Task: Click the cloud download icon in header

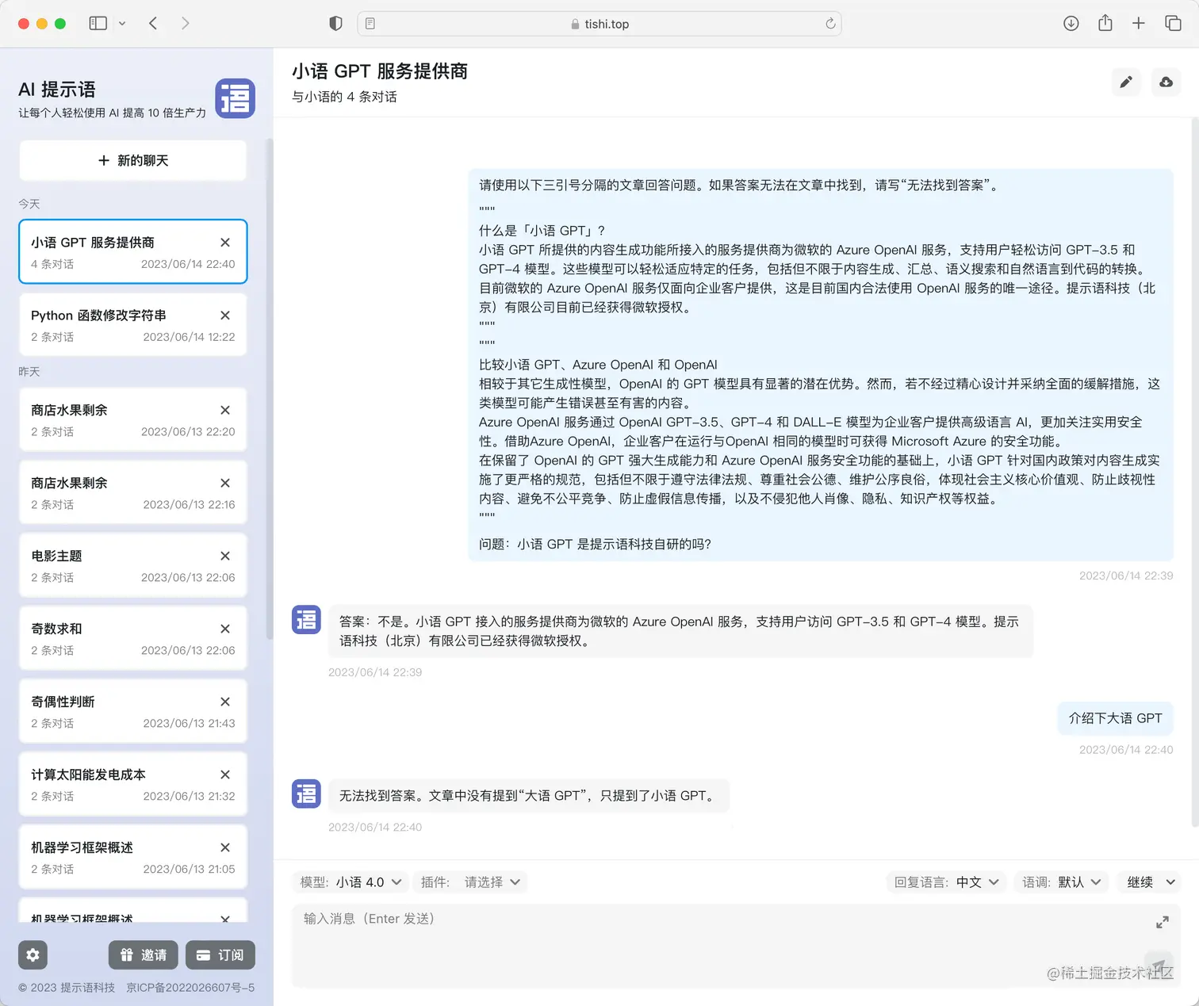Action: 1166,82
